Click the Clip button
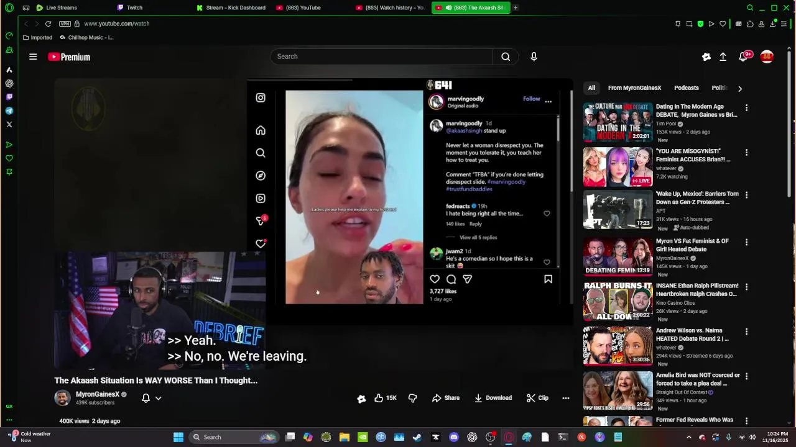The width and height of the screenshot is (796, 447). tap(537, 398)
